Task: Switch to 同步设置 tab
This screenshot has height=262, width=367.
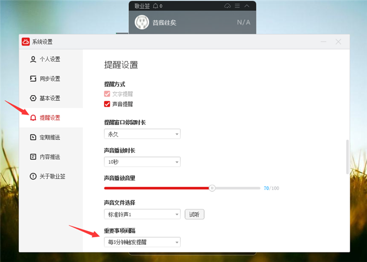Action: tap(51, 79)
